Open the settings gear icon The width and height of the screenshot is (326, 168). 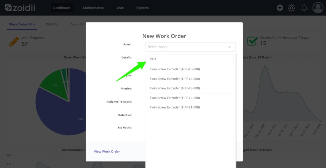pyautogui.click(x=291, y=8)
